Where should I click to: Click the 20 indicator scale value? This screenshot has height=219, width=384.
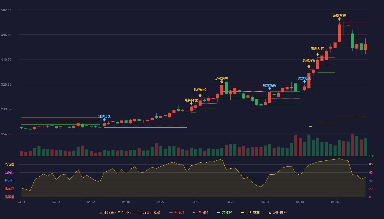point(371,189)
